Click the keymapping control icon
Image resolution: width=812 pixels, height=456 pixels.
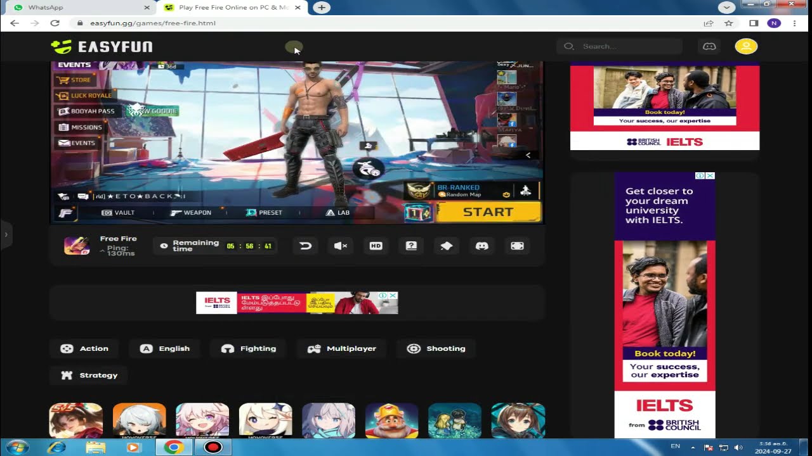(x=447, y=246)
